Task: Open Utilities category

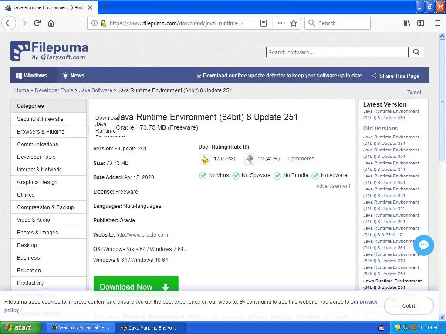Action: [48, 194]
